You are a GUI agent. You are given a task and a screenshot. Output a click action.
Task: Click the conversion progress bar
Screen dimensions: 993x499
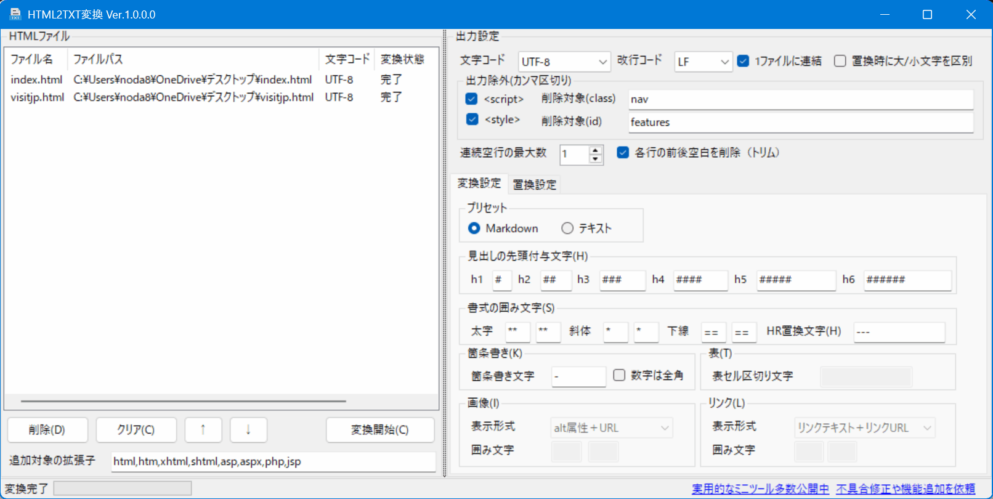click(x=123, y=489)
